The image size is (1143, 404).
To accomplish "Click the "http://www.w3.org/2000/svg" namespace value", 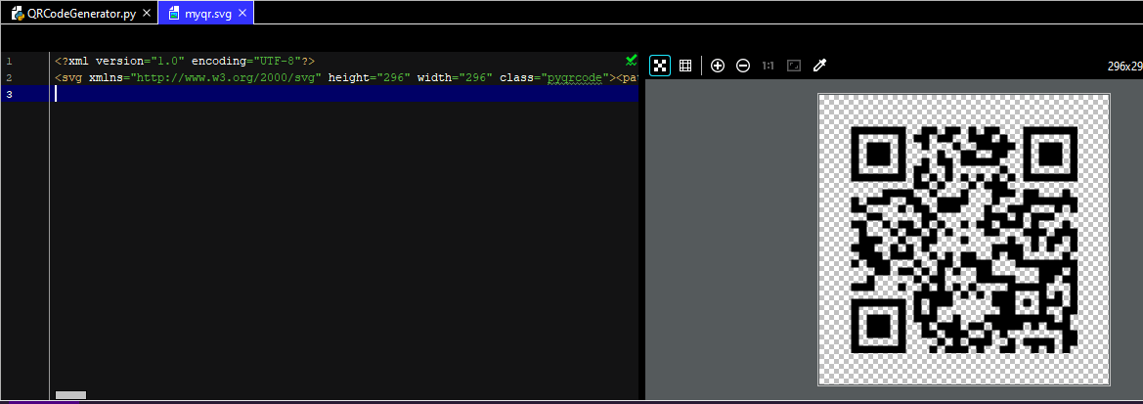I will (x=226, y=77).
